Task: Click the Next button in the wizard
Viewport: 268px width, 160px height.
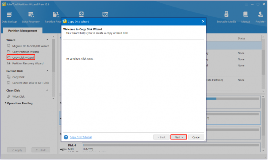Action: coord(179,137)
